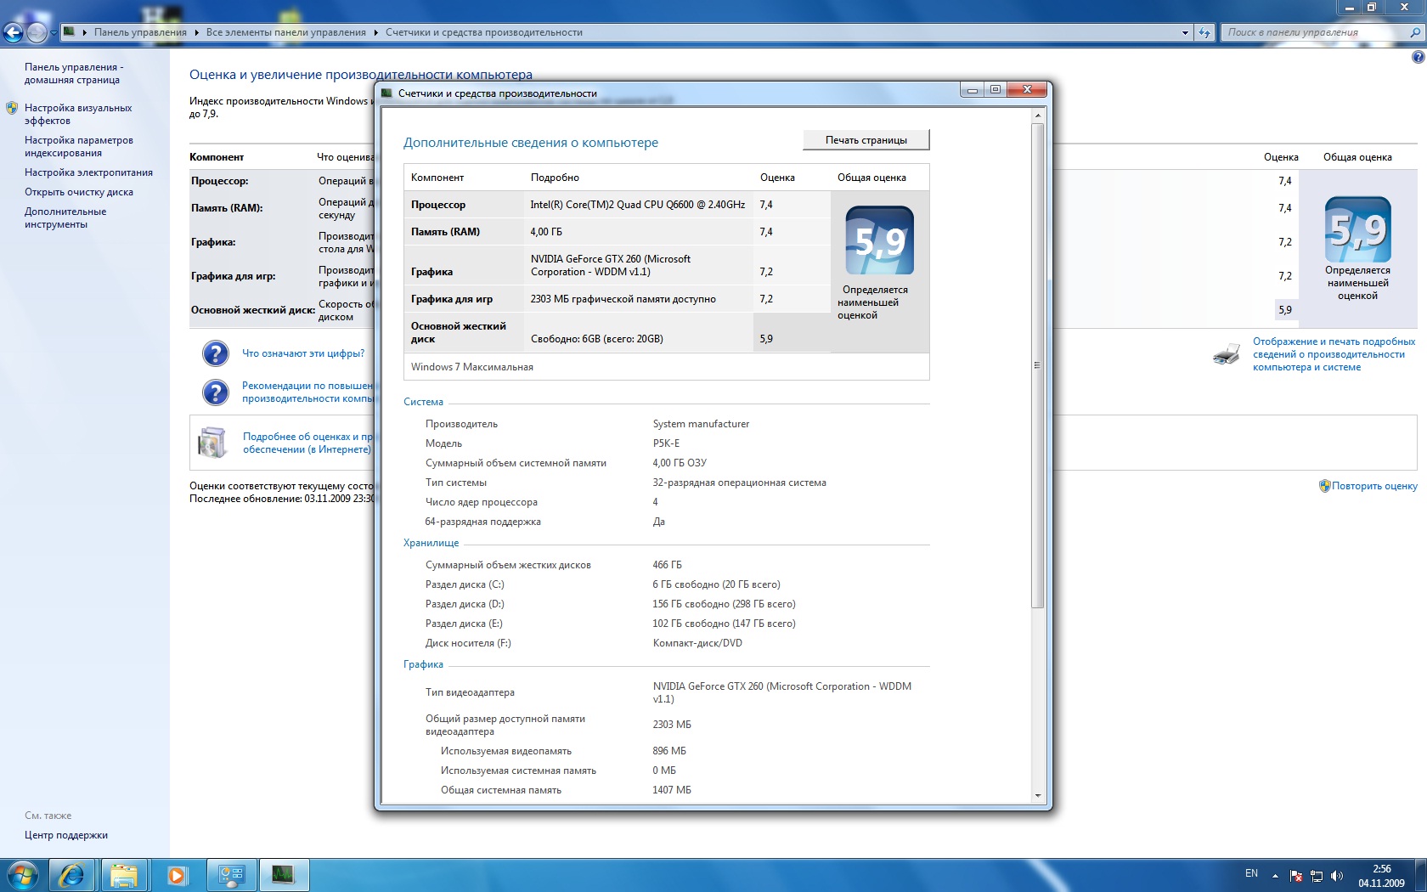The image size is (1427, 892).
Task: Switch to Control Panel taskbar button
Action: point(231,875)
